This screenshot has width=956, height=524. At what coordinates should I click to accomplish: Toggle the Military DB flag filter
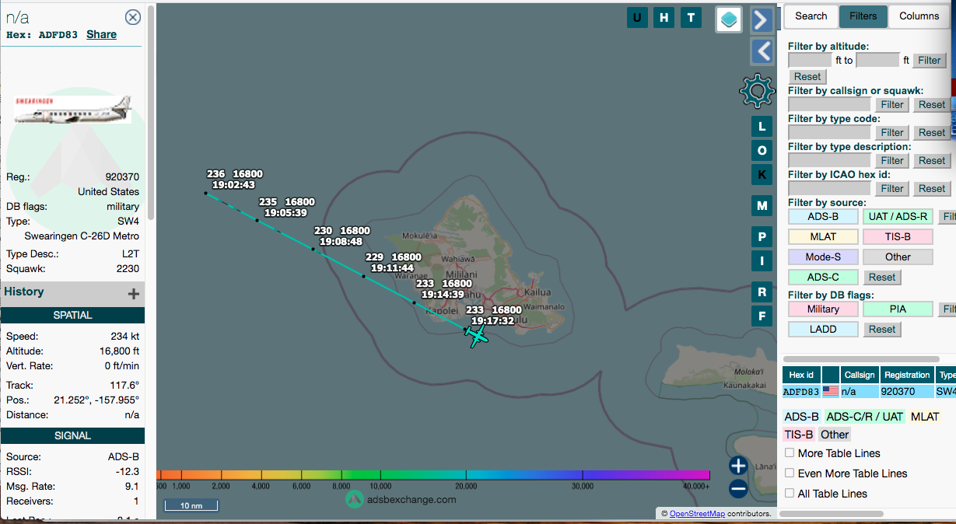click(823, 309)
